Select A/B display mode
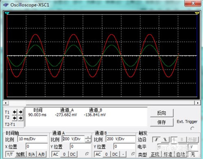Screen dimensions: 203x159 pyautogui.click(x=41, y=154)
